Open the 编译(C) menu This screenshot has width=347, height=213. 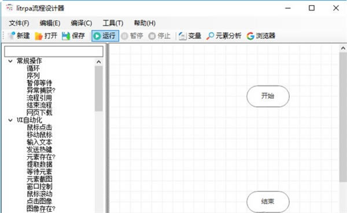click(81, 23)
